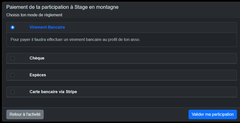Enable the Carte bancaire via Stripe radio

coord(13,92)
